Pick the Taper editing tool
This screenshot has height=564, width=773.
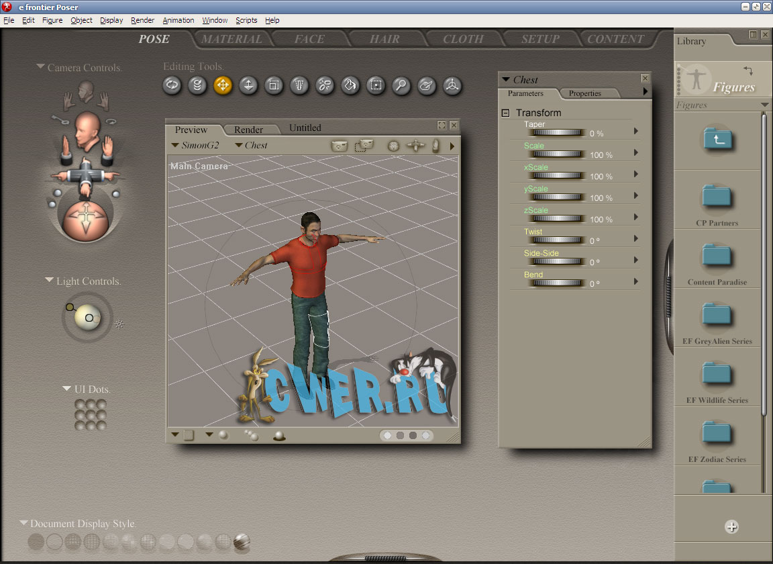299,85
